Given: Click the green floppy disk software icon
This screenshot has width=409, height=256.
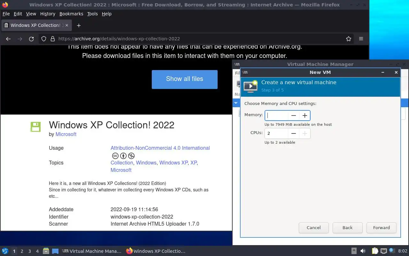Looking at the screenshot, I should click(35, 127).
